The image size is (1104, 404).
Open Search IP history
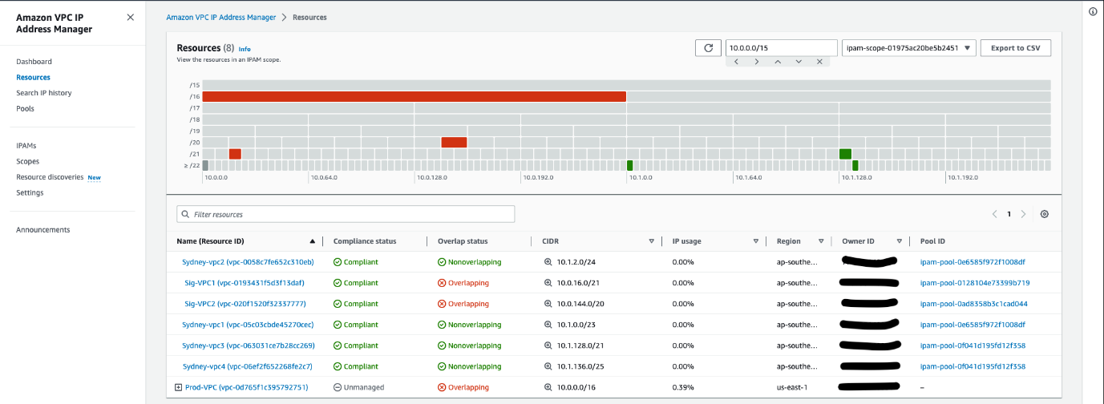point(43,93)
